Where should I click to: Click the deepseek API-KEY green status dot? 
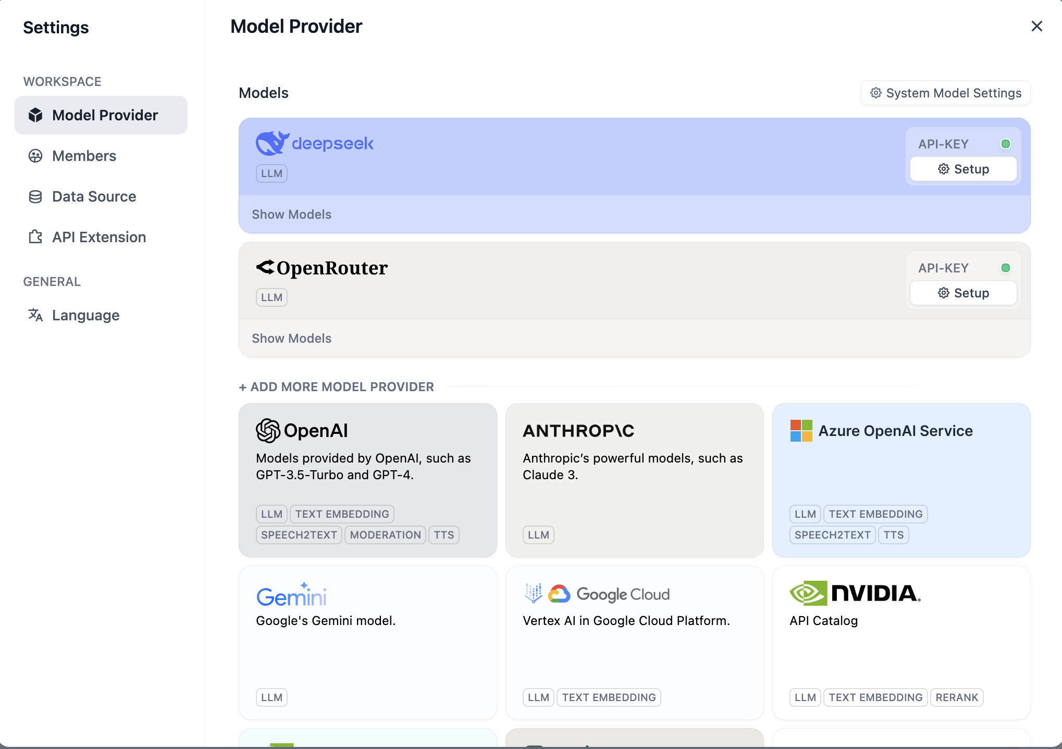[x=1006, y=144]
